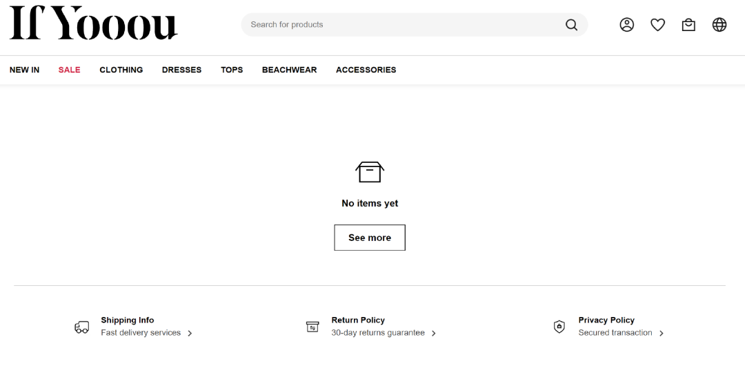Open the SALE menu
745x366 pixels.
tap(70, 70)
